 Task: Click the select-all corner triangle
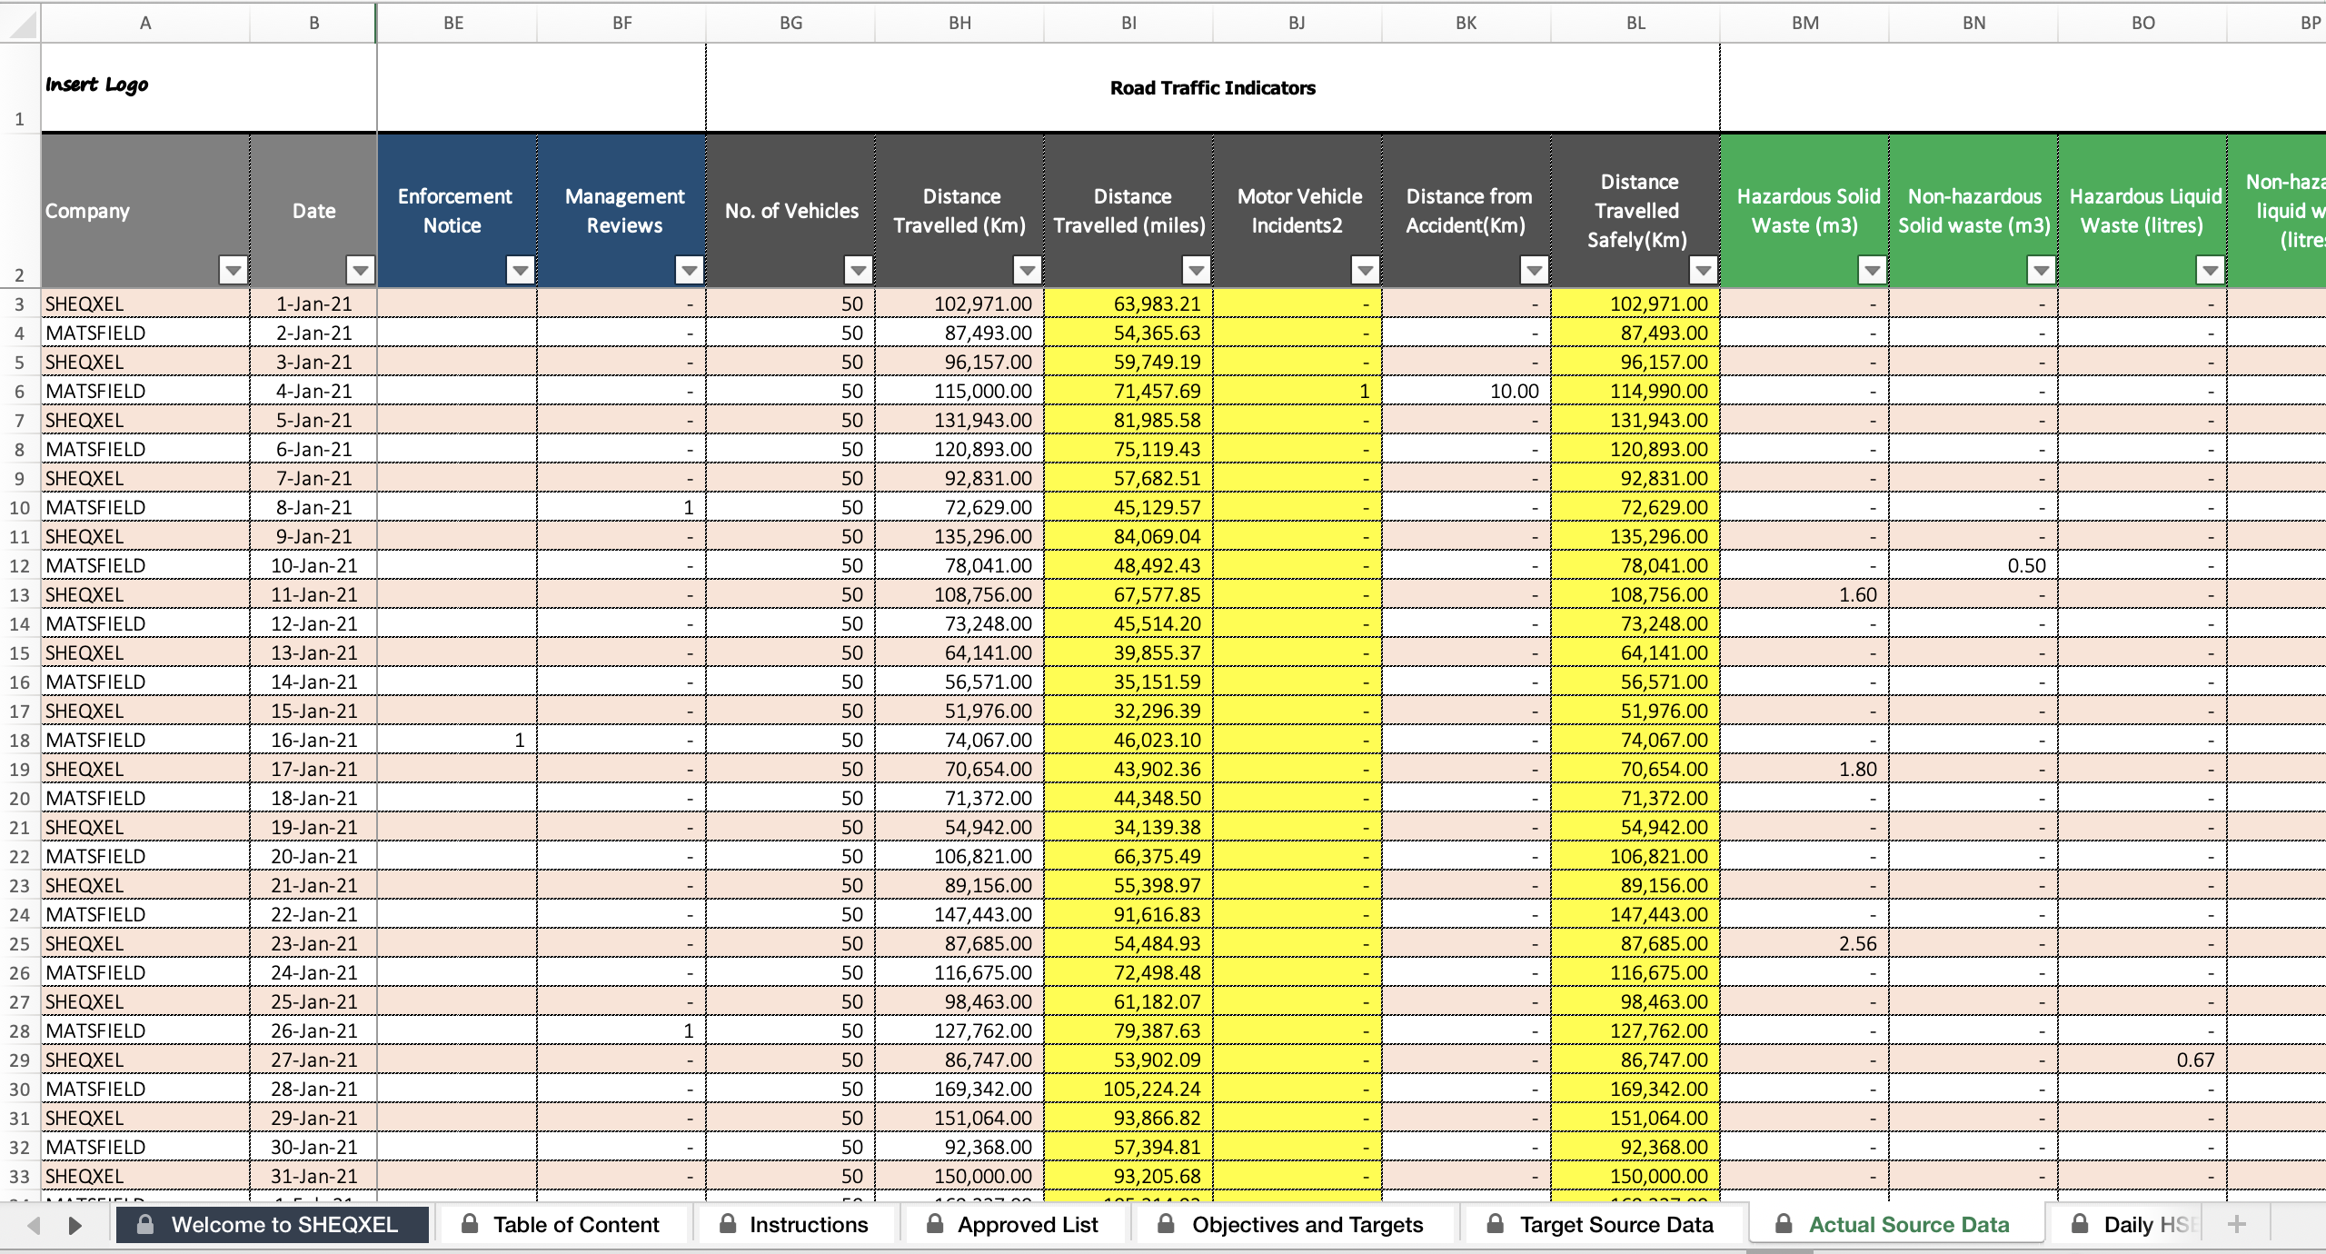(20, 23)
